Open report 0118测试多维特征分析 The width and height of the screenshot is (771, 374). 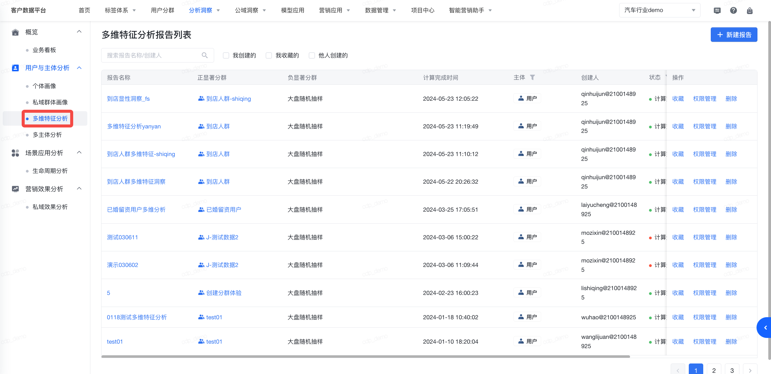pyautogui.click(x=137, y=317)
